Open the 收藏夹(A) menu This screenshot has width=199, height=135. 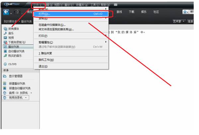(x=82, y=5)
